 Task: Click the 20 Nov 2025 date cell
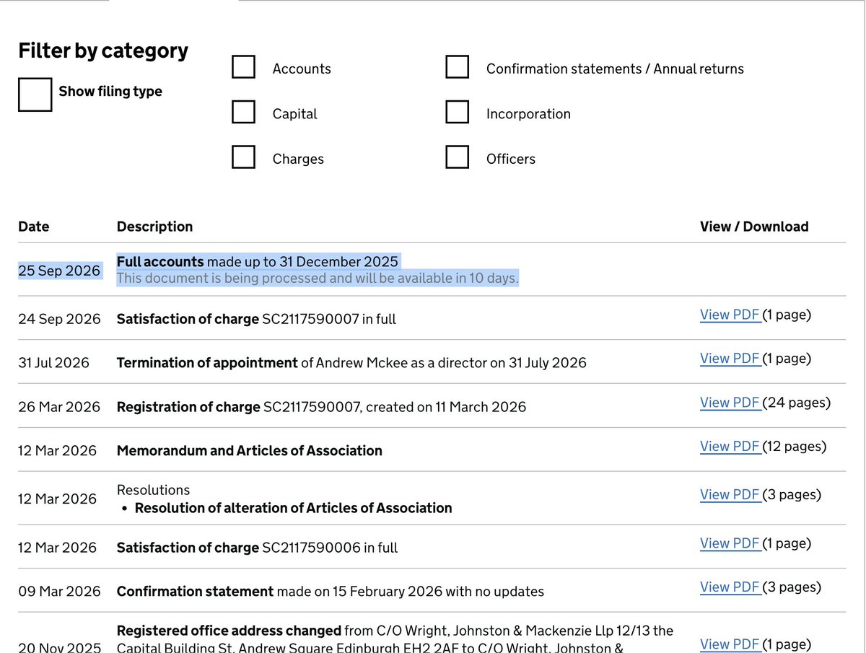tap(59, 647)
